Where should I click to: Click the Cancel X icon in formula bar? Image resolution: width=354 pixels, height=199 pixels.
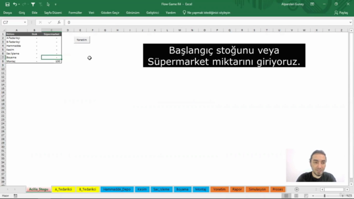[40, 22]
